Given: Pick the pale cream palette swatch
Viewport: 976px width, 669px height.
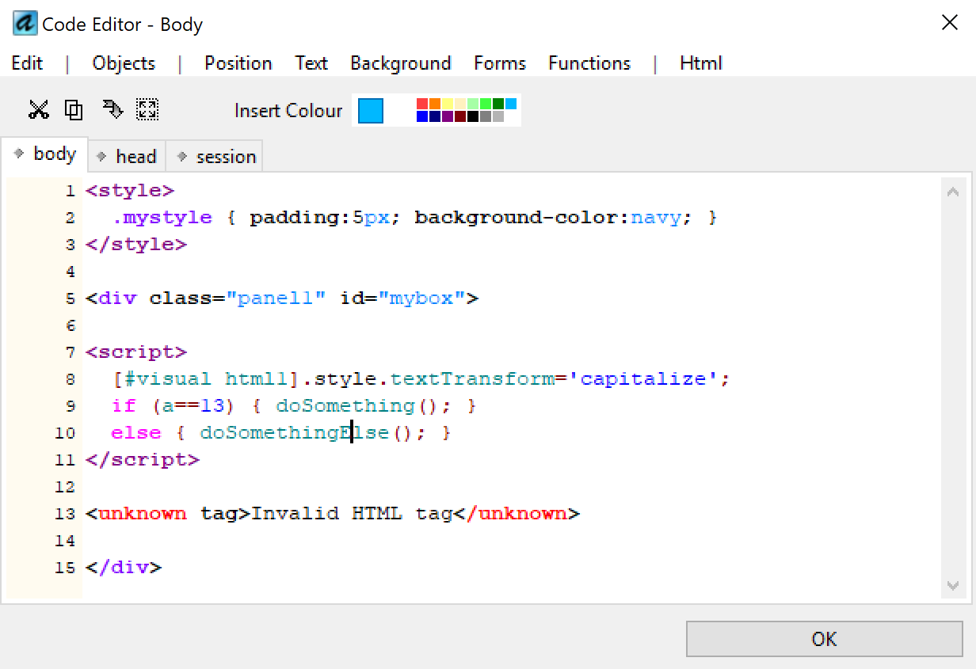Looking at the screenshot, I should (460, 104).
